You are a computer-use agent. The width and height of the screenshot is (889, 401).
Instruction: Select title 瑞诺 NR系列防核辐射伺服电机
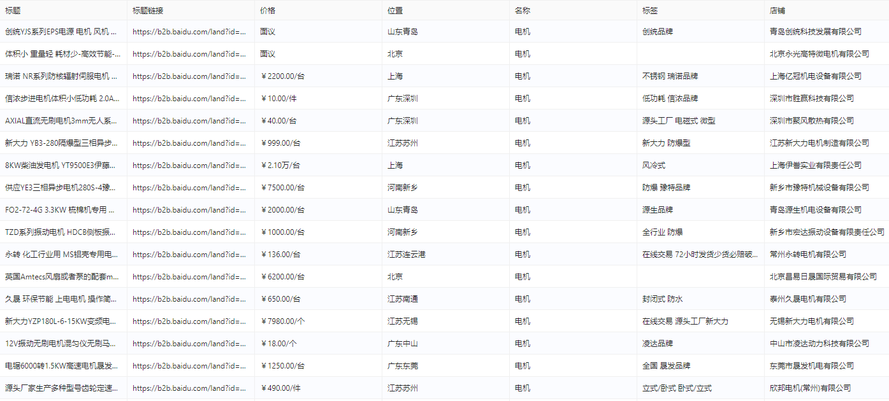[x=61, y=76]
